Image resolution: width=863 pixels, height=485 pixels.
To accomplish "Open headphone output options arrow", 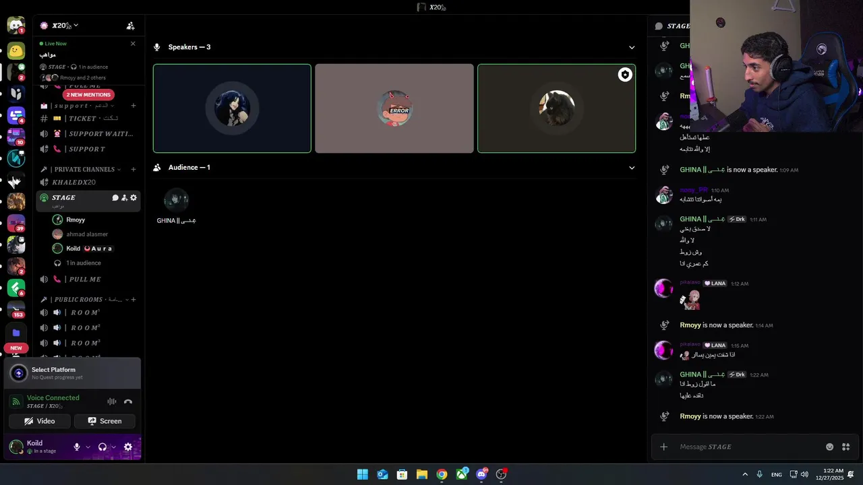I will 114,447.
